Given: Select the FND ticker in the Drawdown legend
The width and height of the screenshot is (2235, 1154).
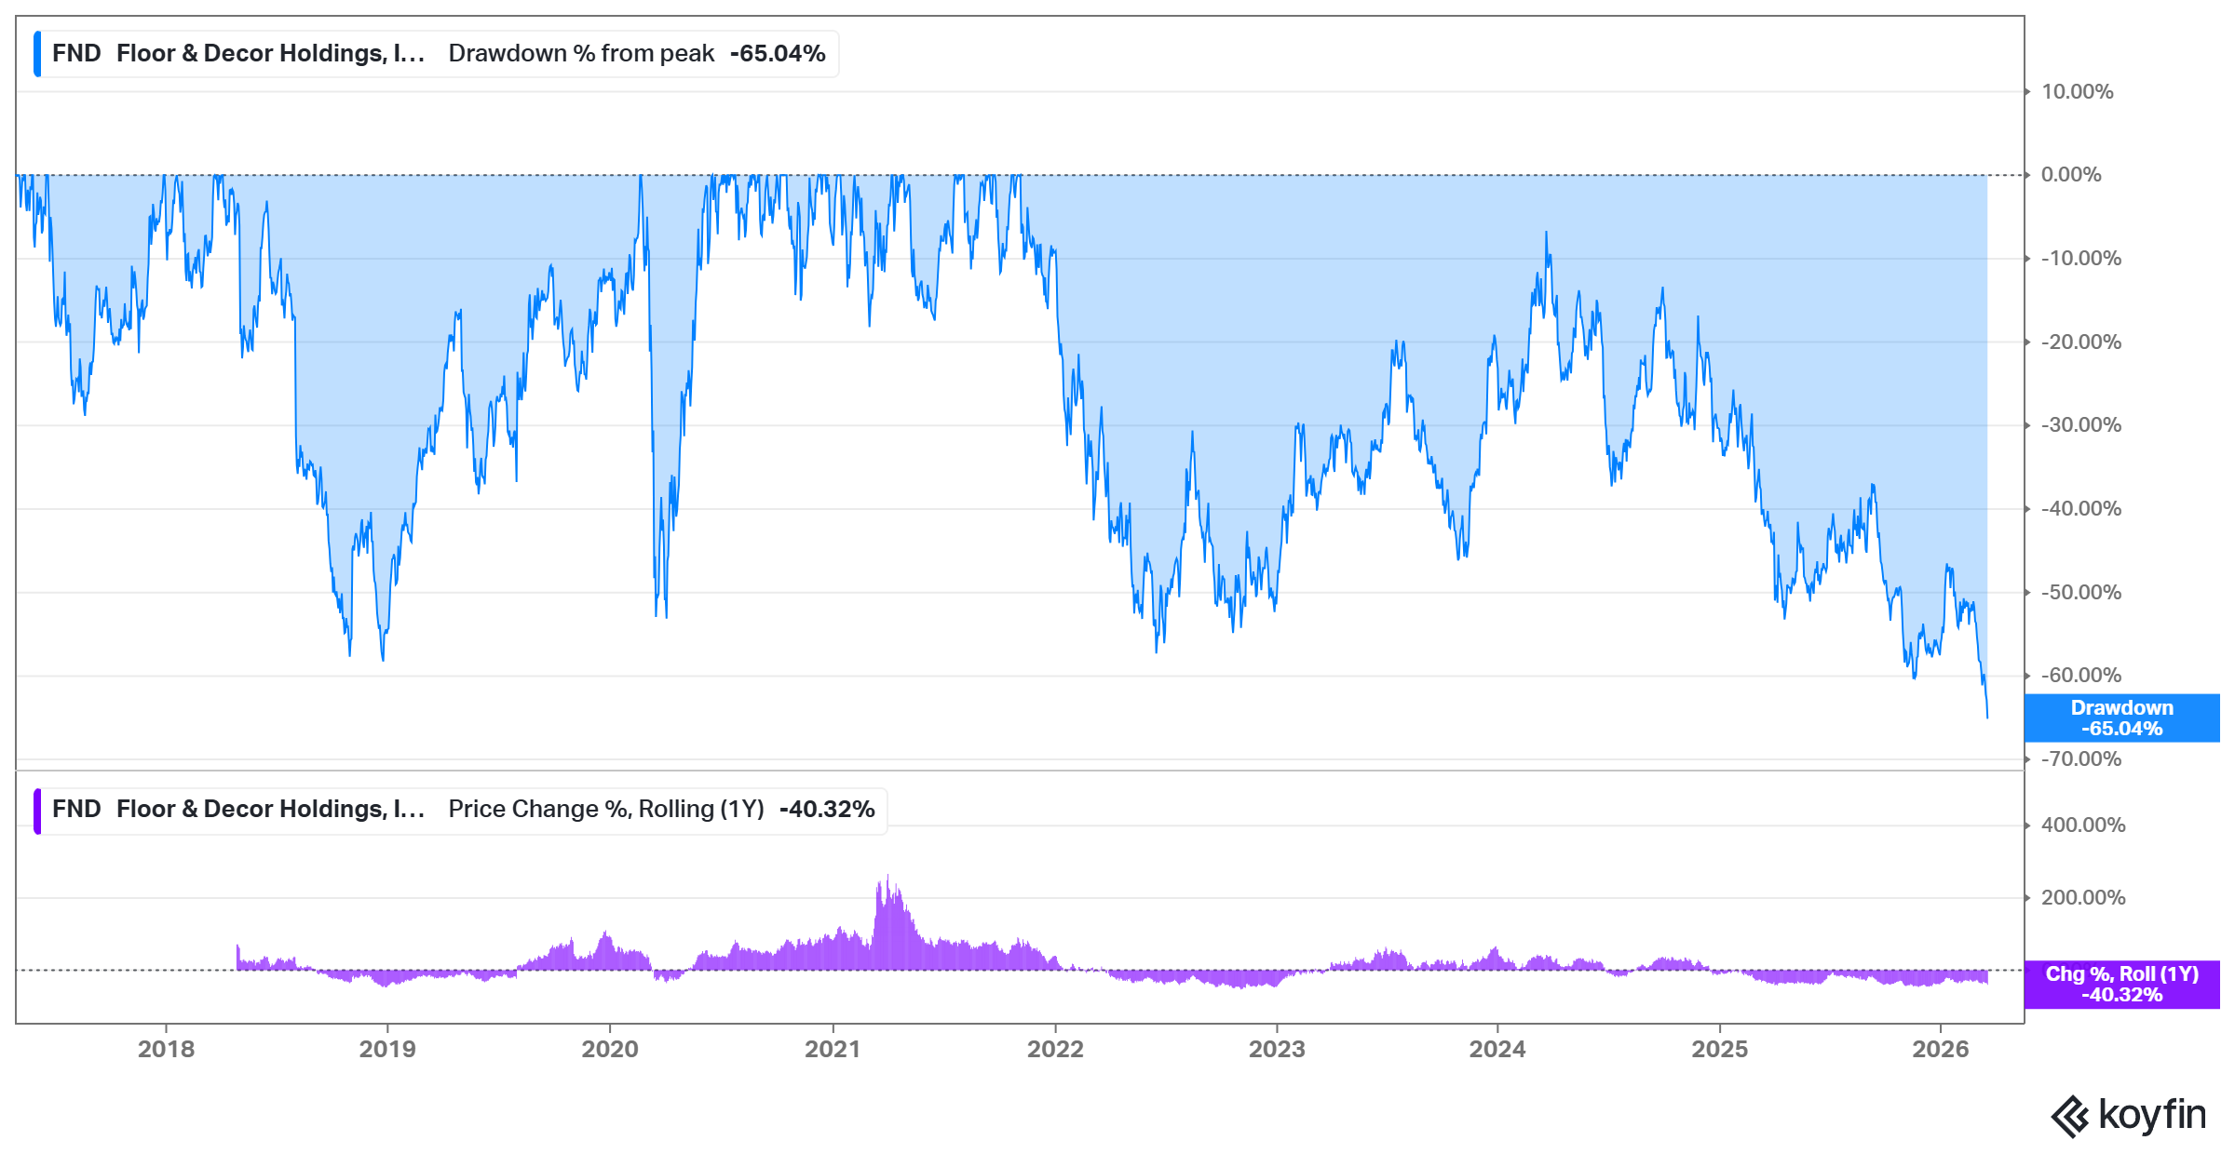Looking at the screenshot, I should [x=76, y=54].
